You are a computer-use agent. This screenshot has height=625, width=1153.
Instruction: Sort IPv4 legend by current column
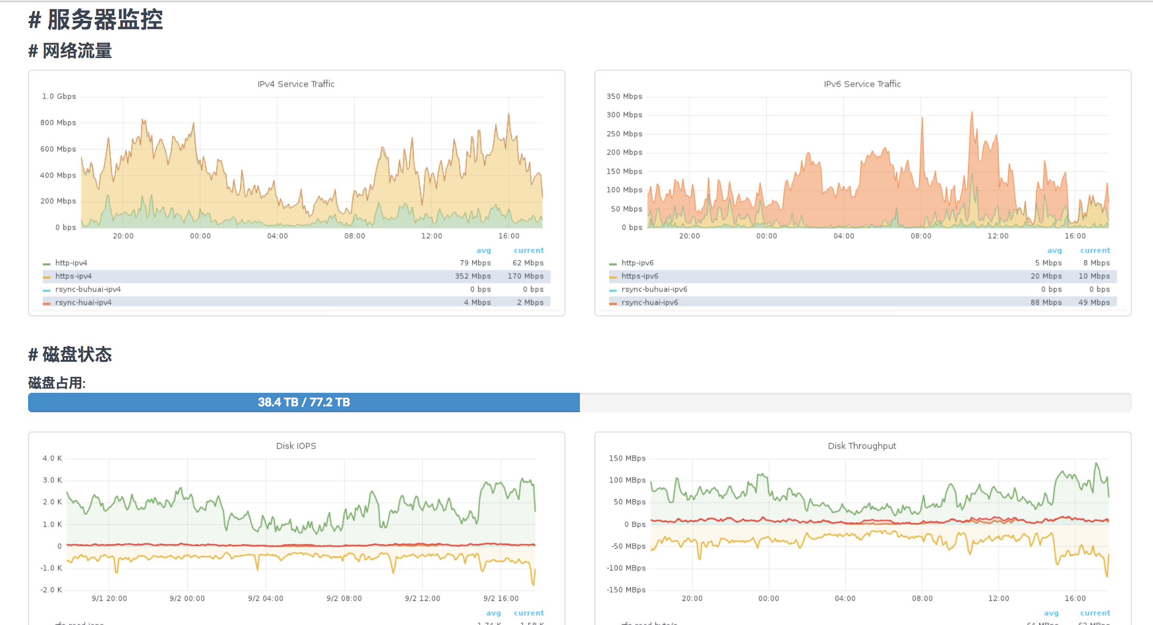tap(529, 250)
